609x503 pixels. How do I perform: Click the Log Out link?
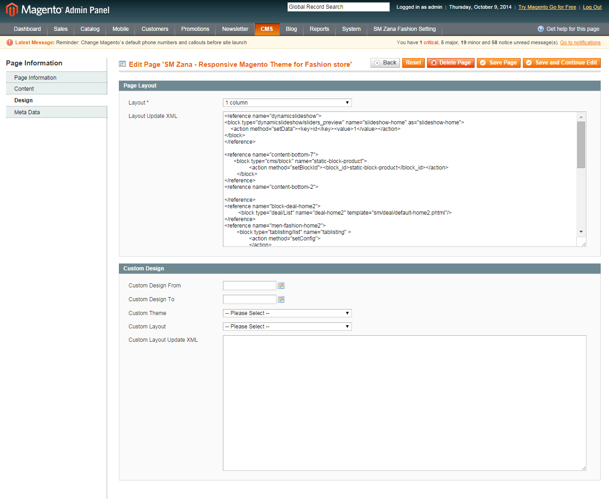[x=592, y=7]
